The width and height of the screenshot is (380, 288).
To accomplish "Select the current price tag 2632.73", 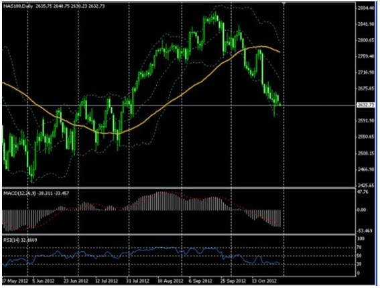I will (366, 105).
